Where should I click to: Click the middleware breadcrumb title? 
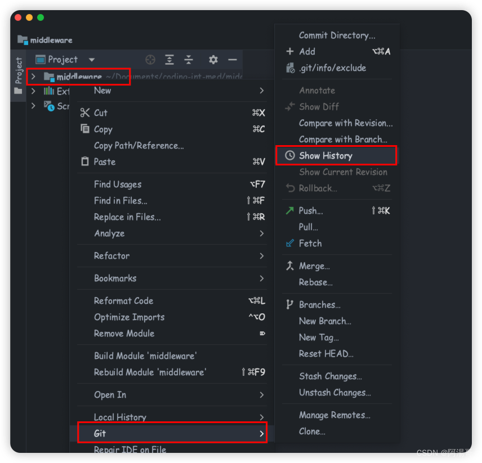tap(51, 40)
